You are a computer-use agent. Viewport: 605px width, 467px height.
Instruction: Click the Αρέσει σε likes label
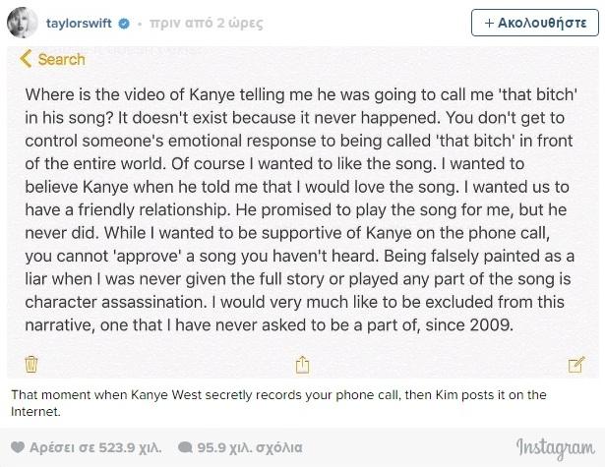pyautogui.click(x=57, y=445)
